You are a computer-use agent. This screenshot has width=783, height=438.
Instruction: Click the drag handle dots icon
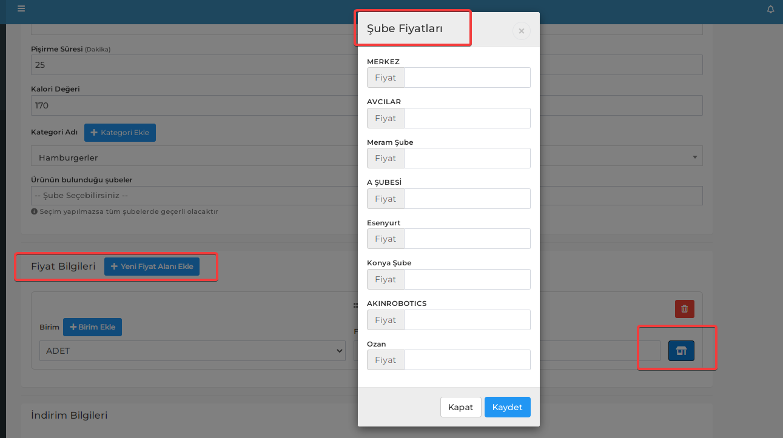(355, 306)
